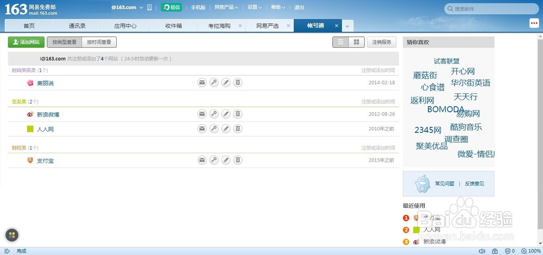
Task: Click the edit pencil icon in 新浪微博 row
Action: pos(226,114)
